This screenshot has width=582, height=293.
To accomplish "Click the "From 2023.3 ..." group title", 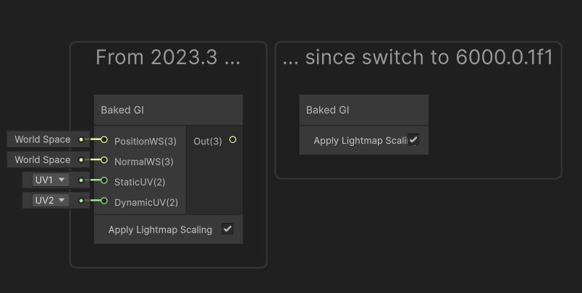I will pos(168,58).
